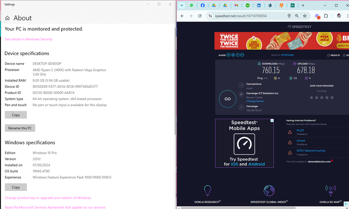
Task: Select the OS build 19045.4780 value
Action: [41, 171]
